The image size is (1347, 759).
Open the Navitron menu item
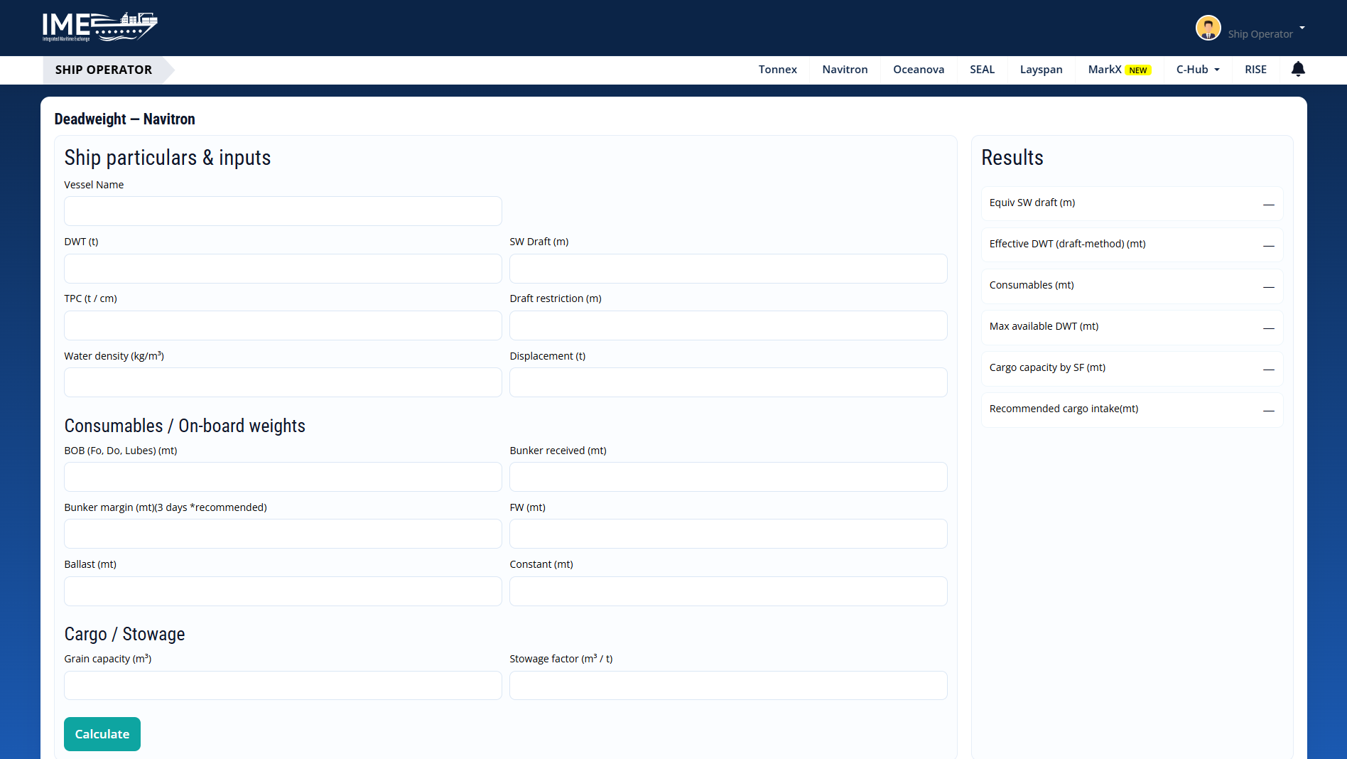(845, 70)
